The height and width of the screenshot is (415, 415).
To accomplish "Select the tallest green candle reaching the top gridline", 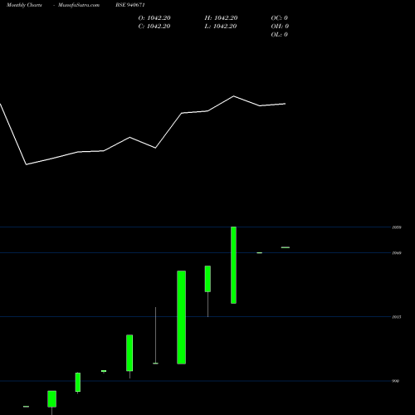I will click(233, 265).
